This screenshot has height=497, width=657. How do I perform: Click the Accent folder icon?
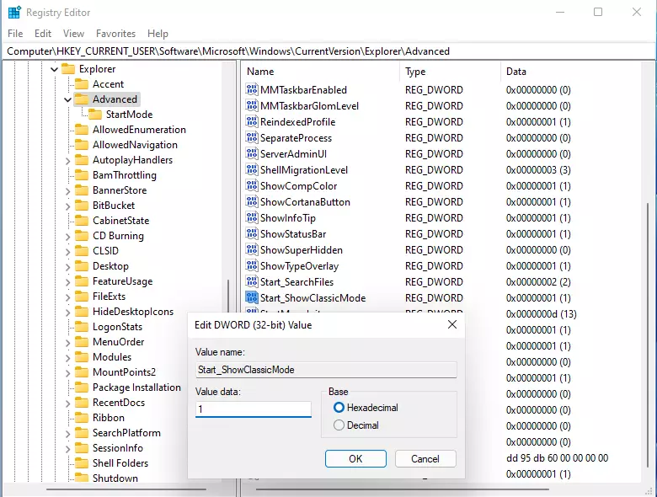82,83
